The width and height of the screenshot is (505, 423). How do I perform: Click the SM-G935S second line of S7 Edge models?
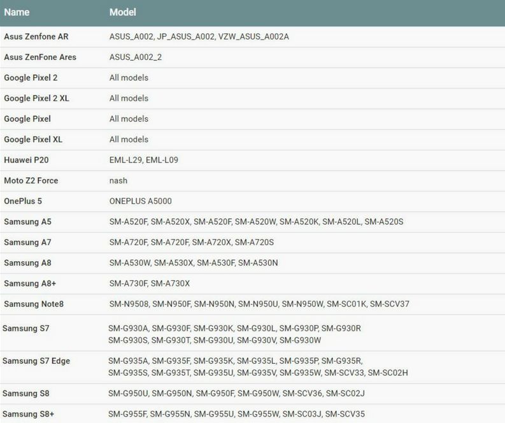coord(258,373)
